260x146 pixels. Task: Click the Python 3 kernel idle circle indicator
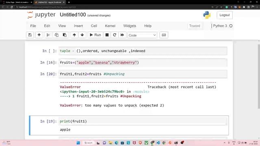click(x=231, y=26)
